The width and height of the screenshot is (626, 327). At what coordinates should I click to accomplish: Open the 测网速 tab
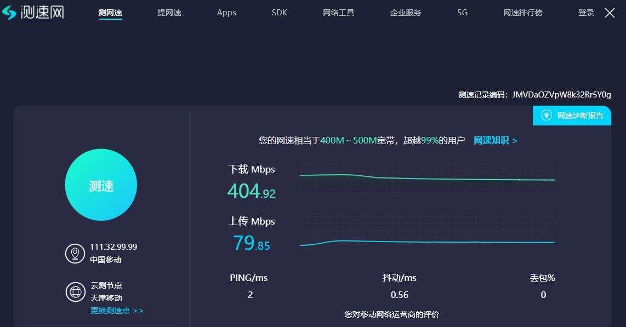pos(110,13)
